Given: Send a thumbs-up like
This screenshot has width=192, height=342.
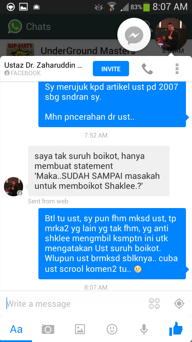Looking at the screenshot, I should pyautogui.click(x=176, y=329).
